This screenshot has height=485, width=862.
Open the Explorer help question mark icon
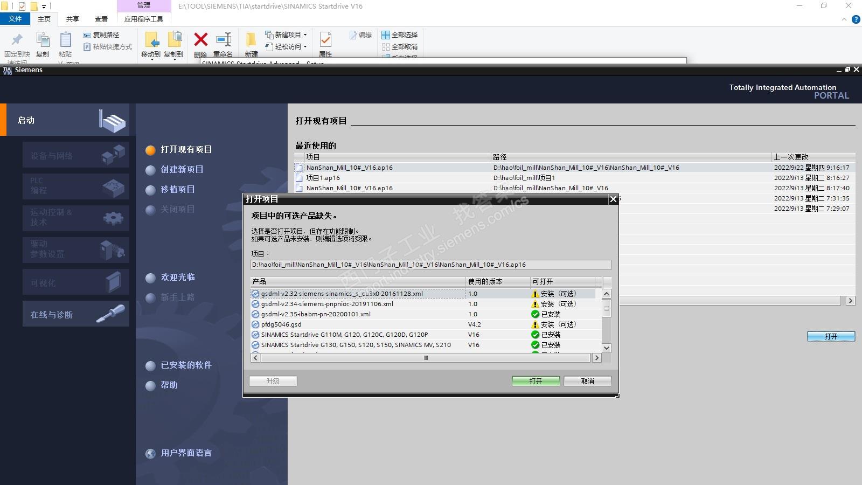856,19
